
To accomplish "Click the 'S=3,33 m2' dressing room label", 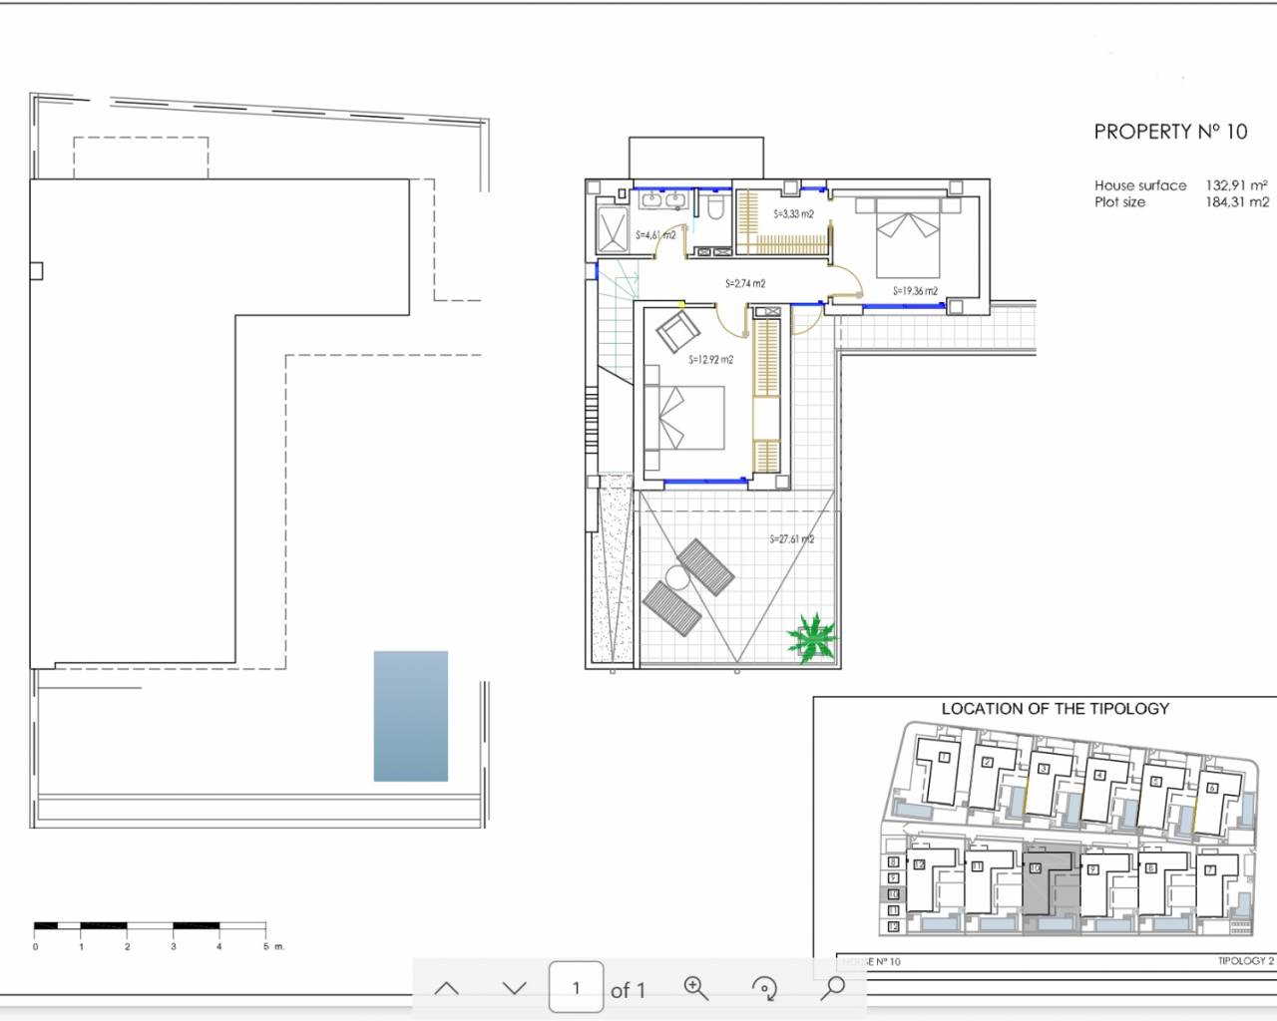I will pos(793,214).
